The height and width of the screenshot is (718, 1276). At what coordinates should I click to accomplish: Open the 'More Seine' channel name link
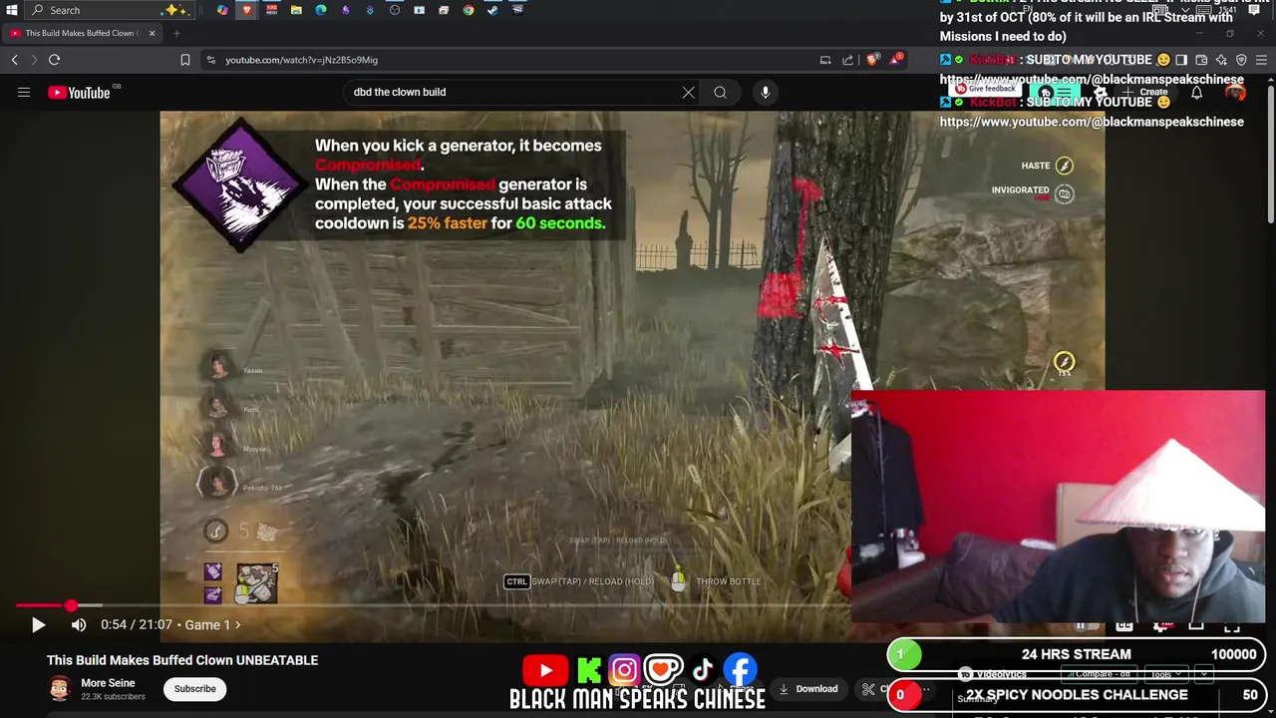pos(108,683)
